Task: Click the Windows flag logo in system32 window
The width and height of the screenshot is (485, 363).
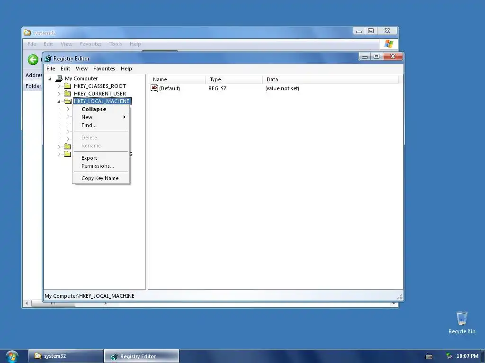Action: pyautogui.click(x=388, y=44)
